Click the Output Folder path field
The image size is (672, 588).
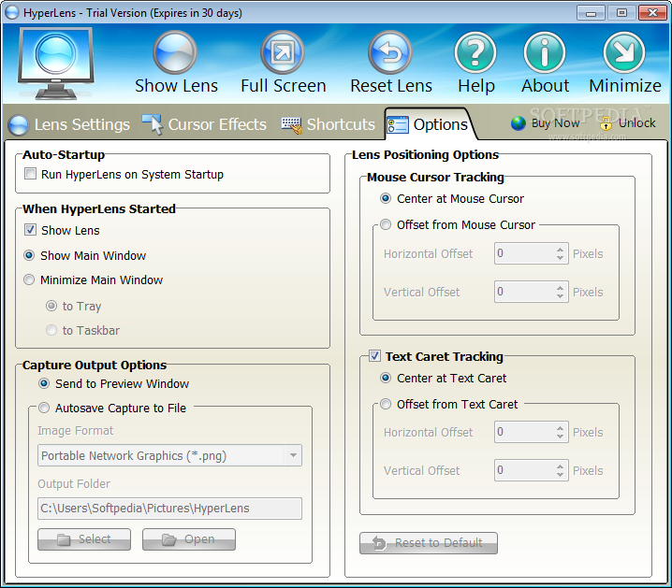pos(169,508)
